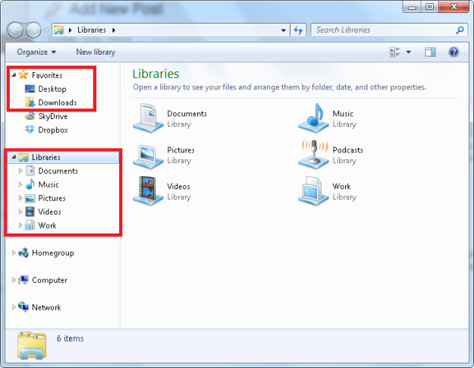This screenshot has width=474, height=368.
Task: Click the Homegroup icon
Action: (x=24, y=253)
